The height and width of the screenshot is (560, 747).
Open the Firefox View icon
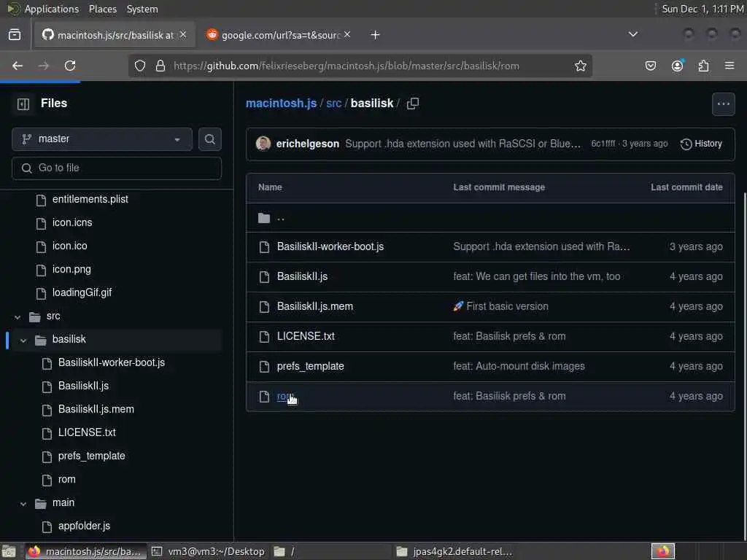[x=15, y=35]
